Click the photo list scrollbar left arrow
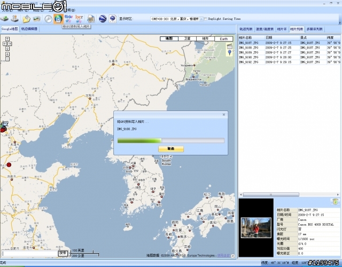 pyautogui.click(x=240, y=194)
